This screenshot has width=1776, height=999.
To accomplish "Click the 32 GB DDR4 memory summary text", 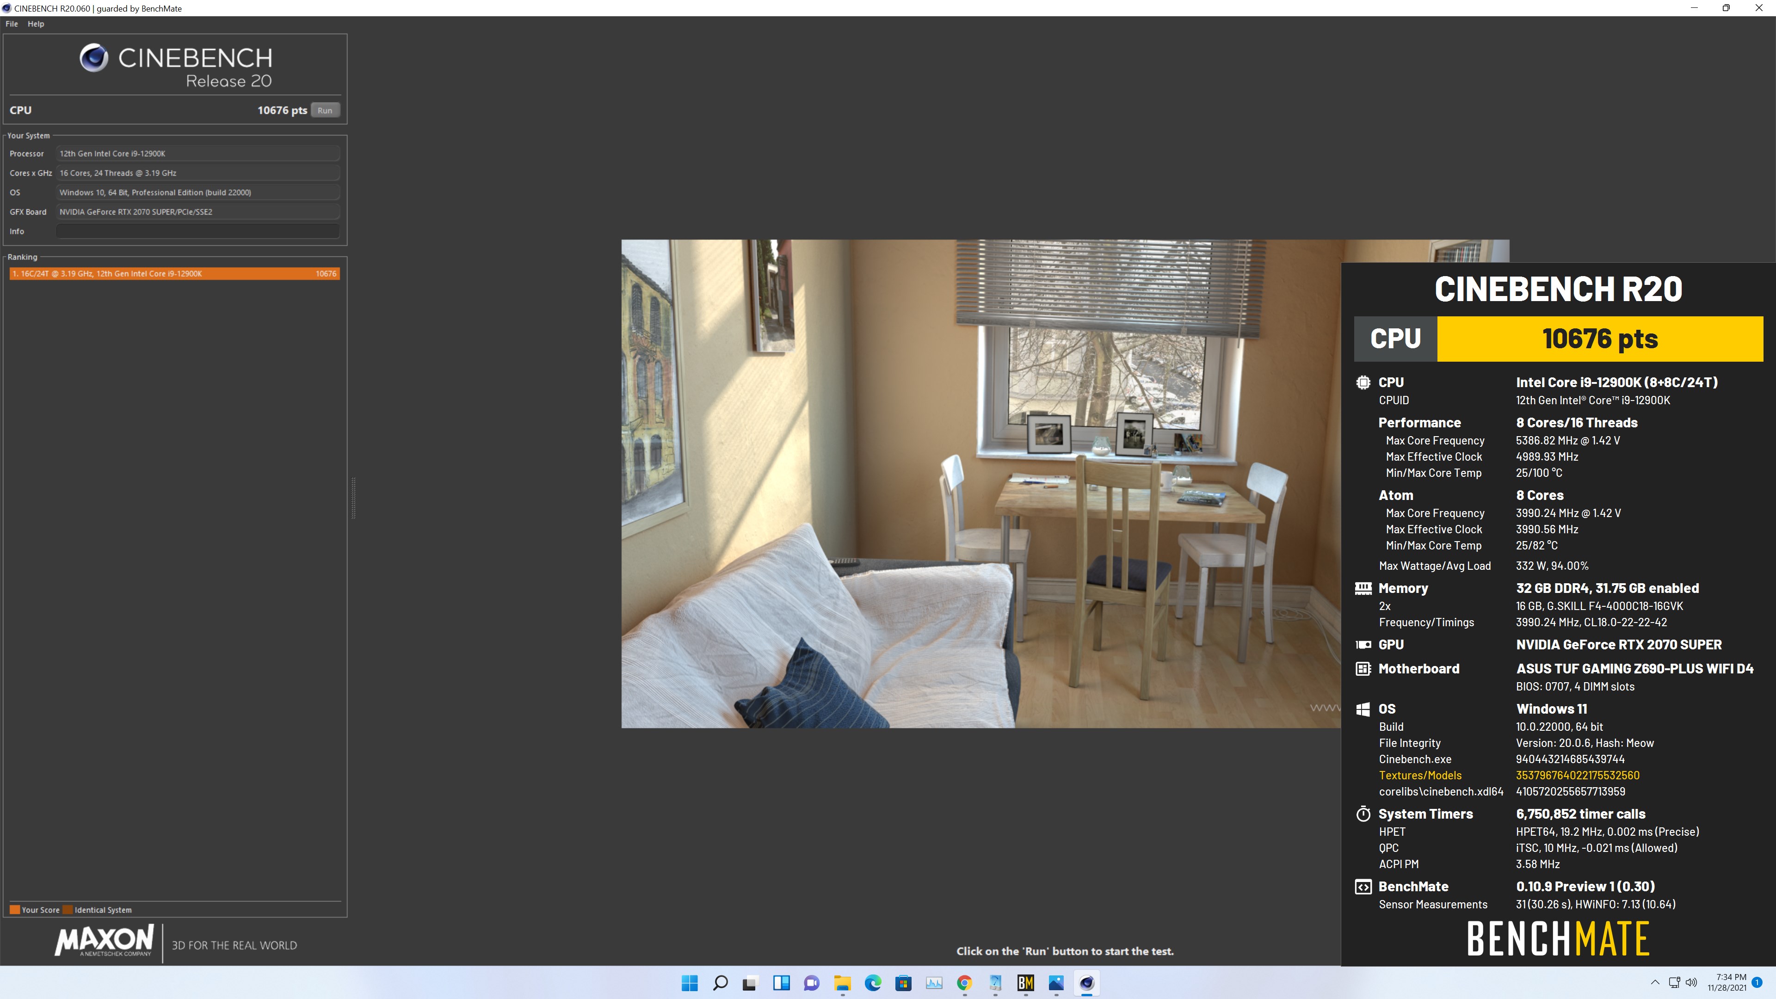I will [1607, 588].
